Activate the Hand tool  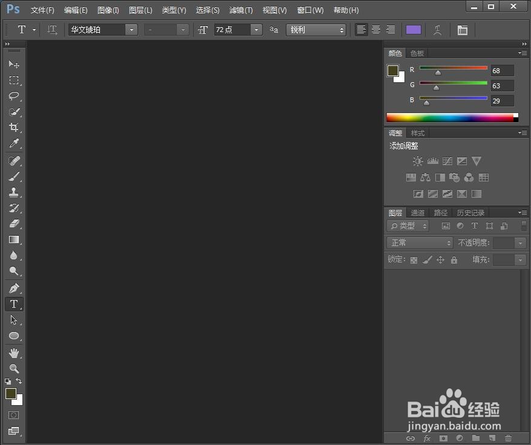(14, 353)
